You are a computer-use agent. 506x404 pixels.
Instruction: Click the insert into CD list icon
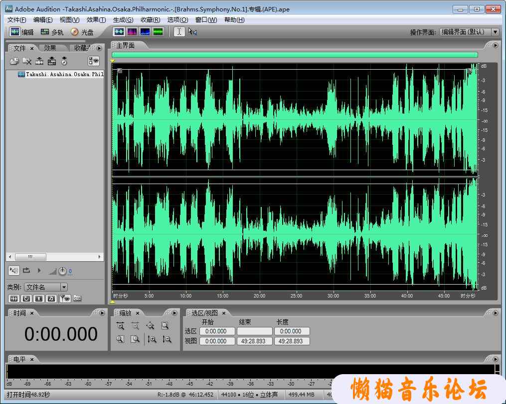(64, 61)
